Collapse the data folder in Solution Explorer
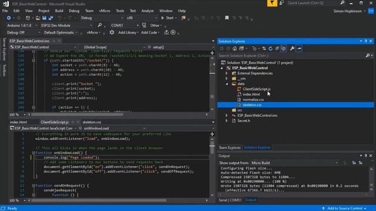 click(227, 84)
